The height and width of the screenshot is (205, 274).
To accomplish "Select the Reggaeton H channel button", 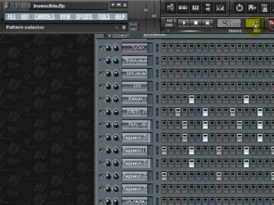I will click(135, 150).
